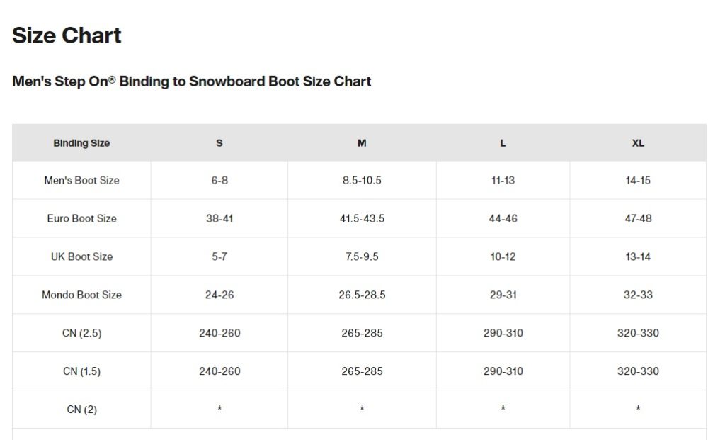The image size is (725, 440).
Task: Click the Binding Size column header
Action: 81,143
